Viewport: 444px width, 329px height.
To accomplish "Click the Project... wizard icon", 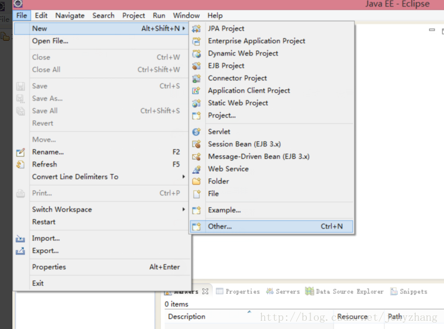I will (196, 115).
